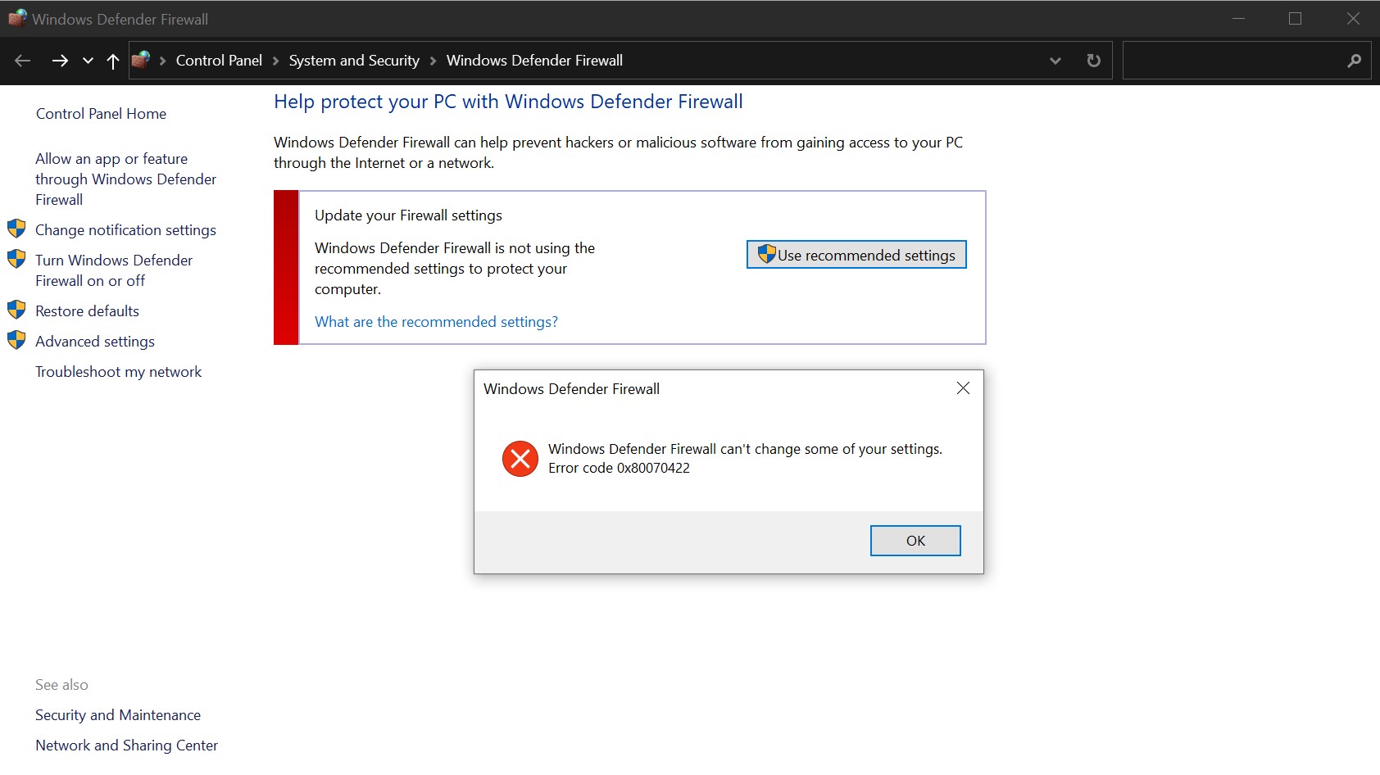1380x775 pixels.
Task: Click shield icon beside Advanced settings
Action: click(x=16, y=340)
